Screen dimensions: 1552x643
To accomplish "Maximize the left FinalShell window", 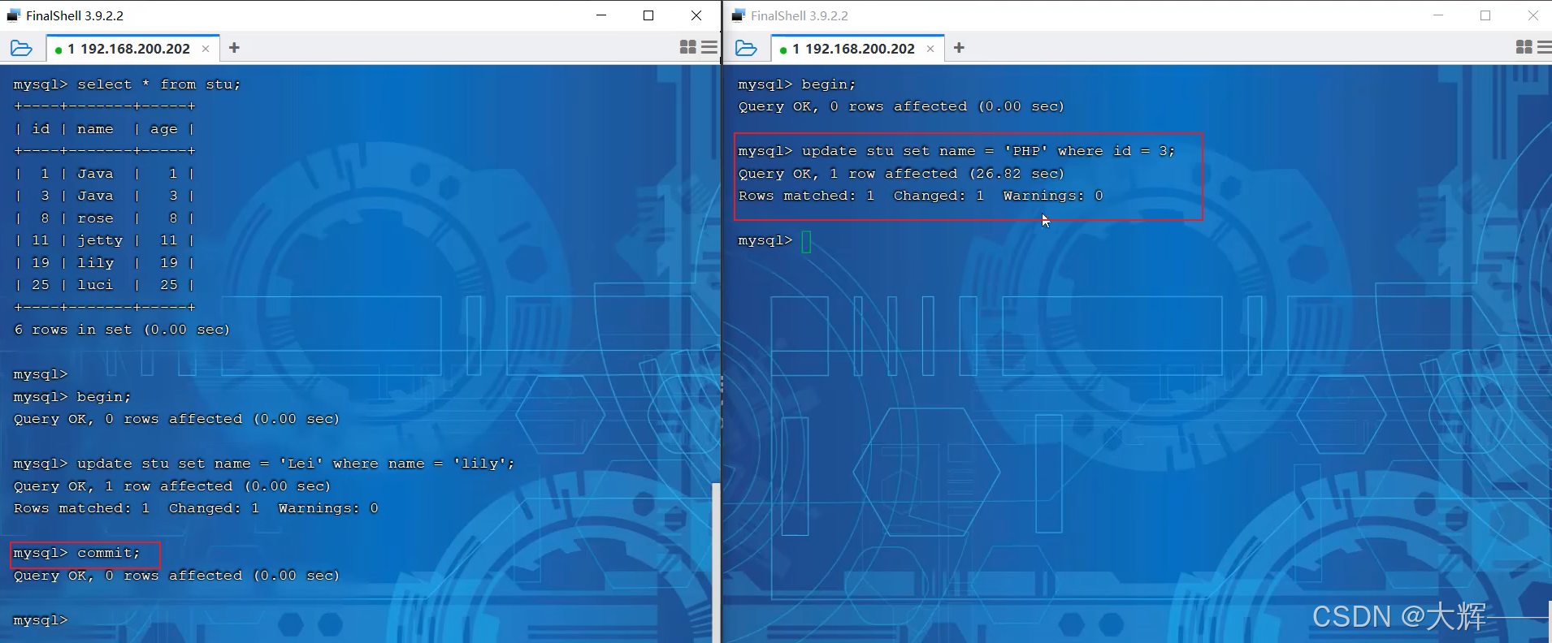I will click(x=648, y=15).
